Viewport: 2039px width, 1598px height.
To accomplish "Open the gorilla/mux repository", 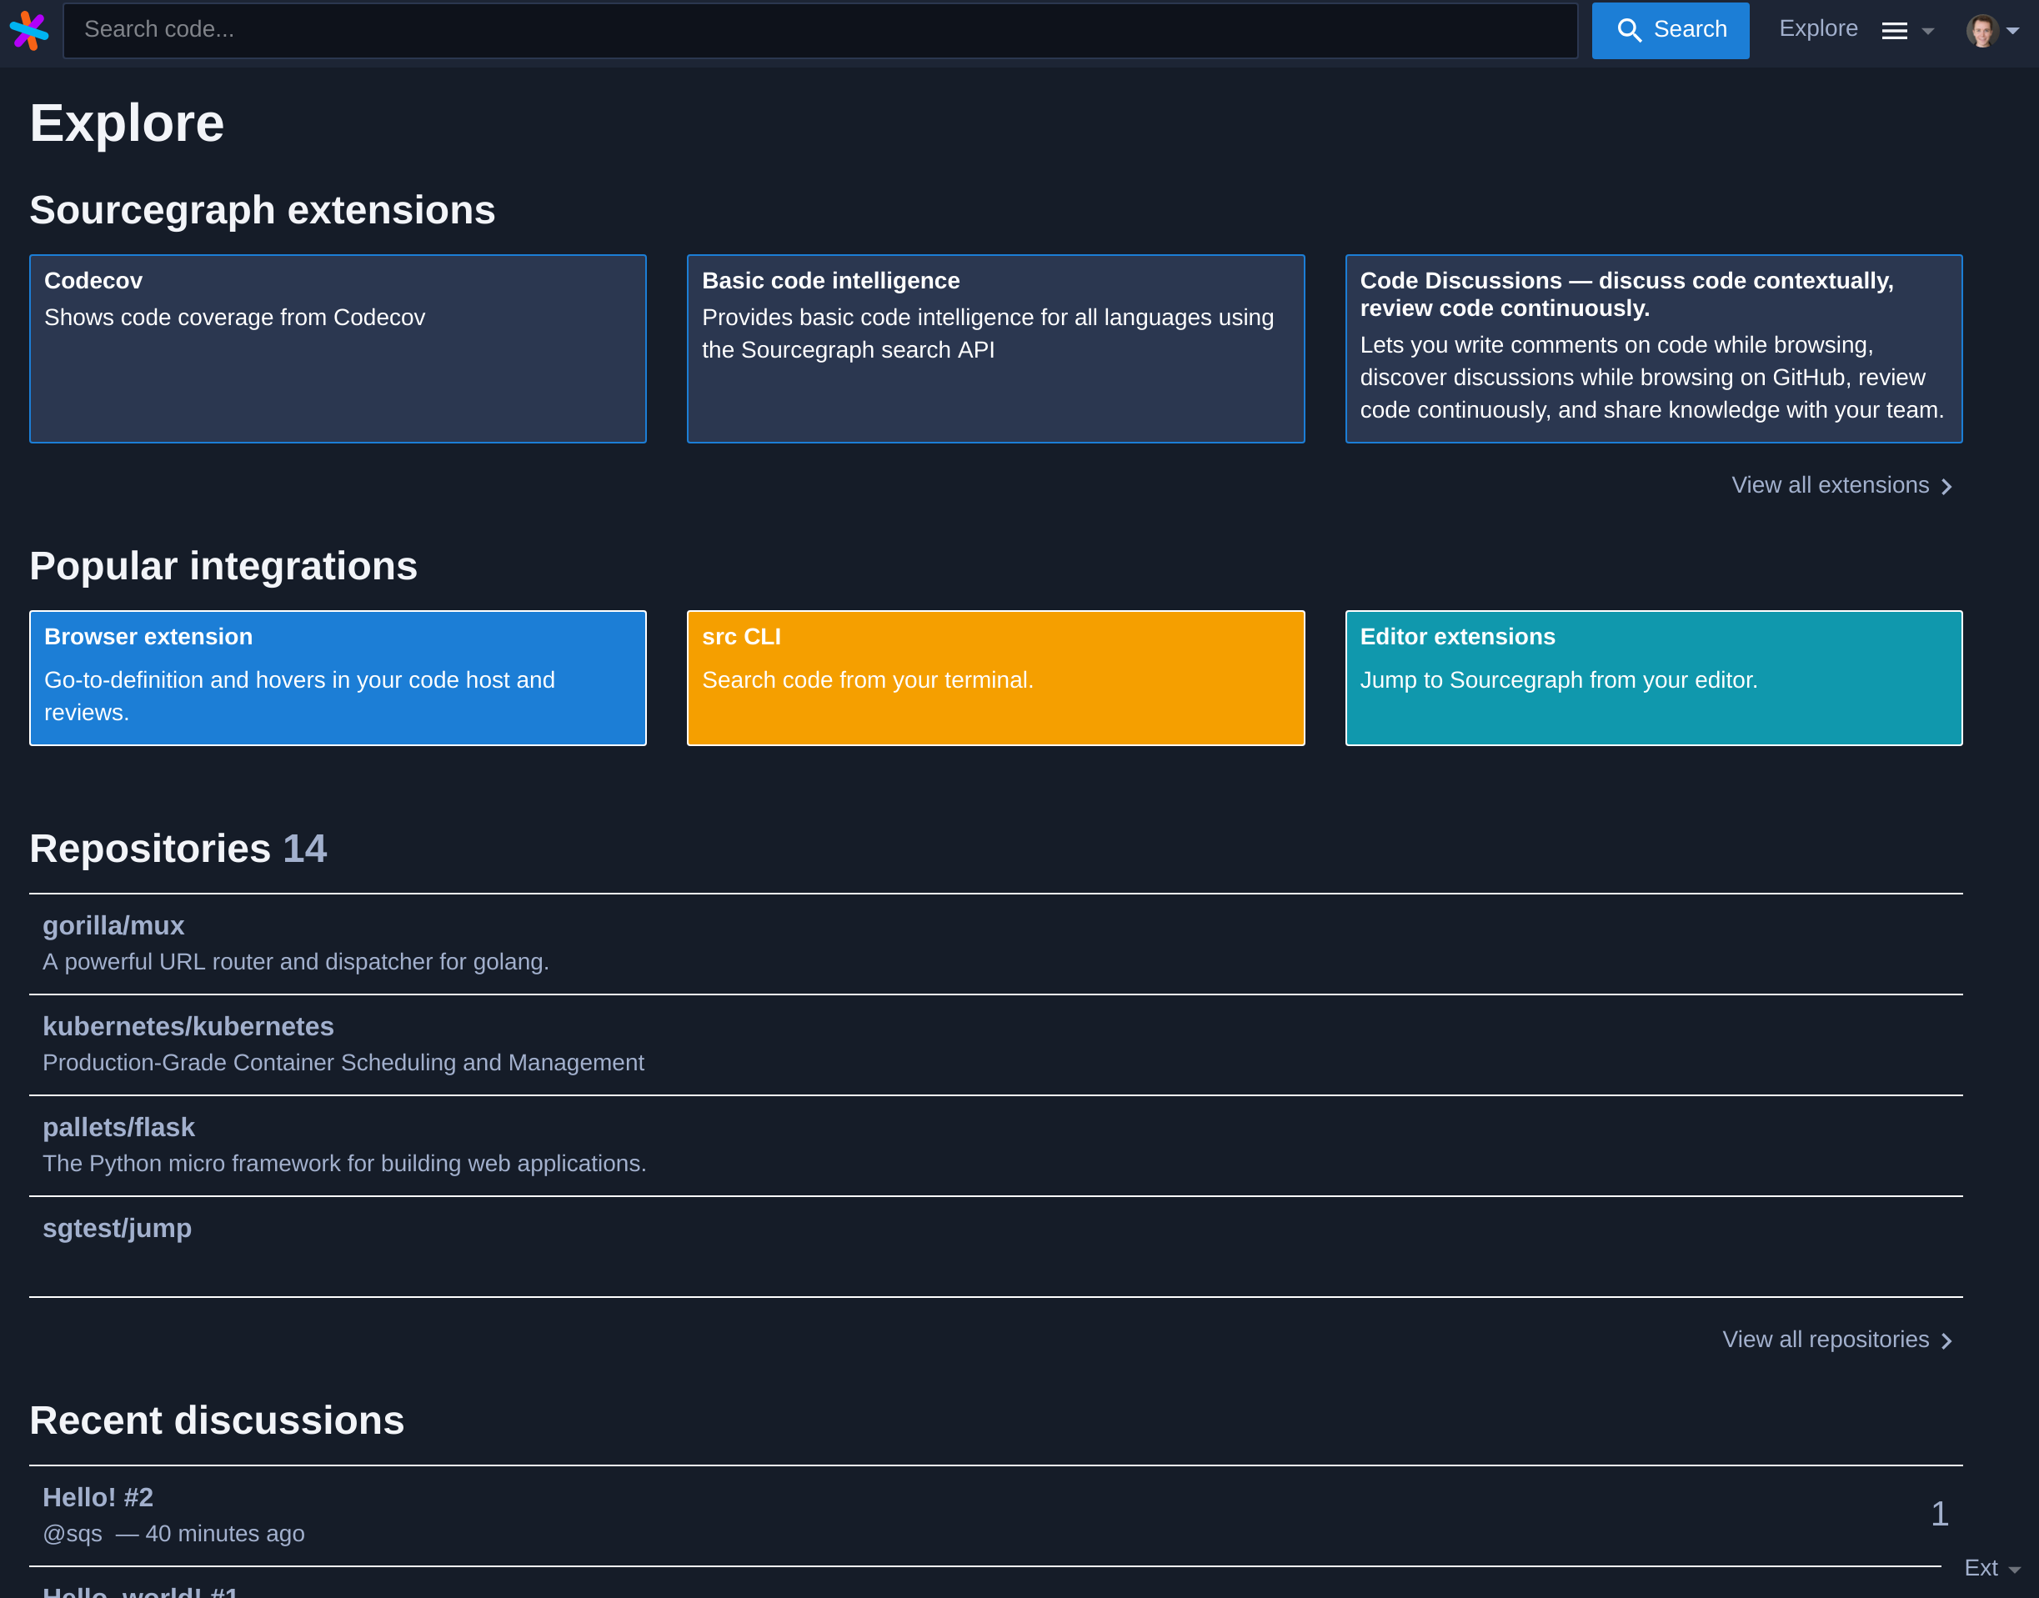I will coord(113,925).
